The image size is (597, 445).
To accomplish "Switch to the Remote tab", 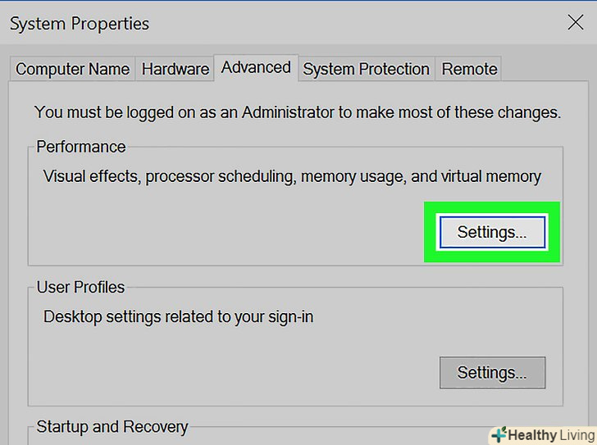I will [469, 70].
